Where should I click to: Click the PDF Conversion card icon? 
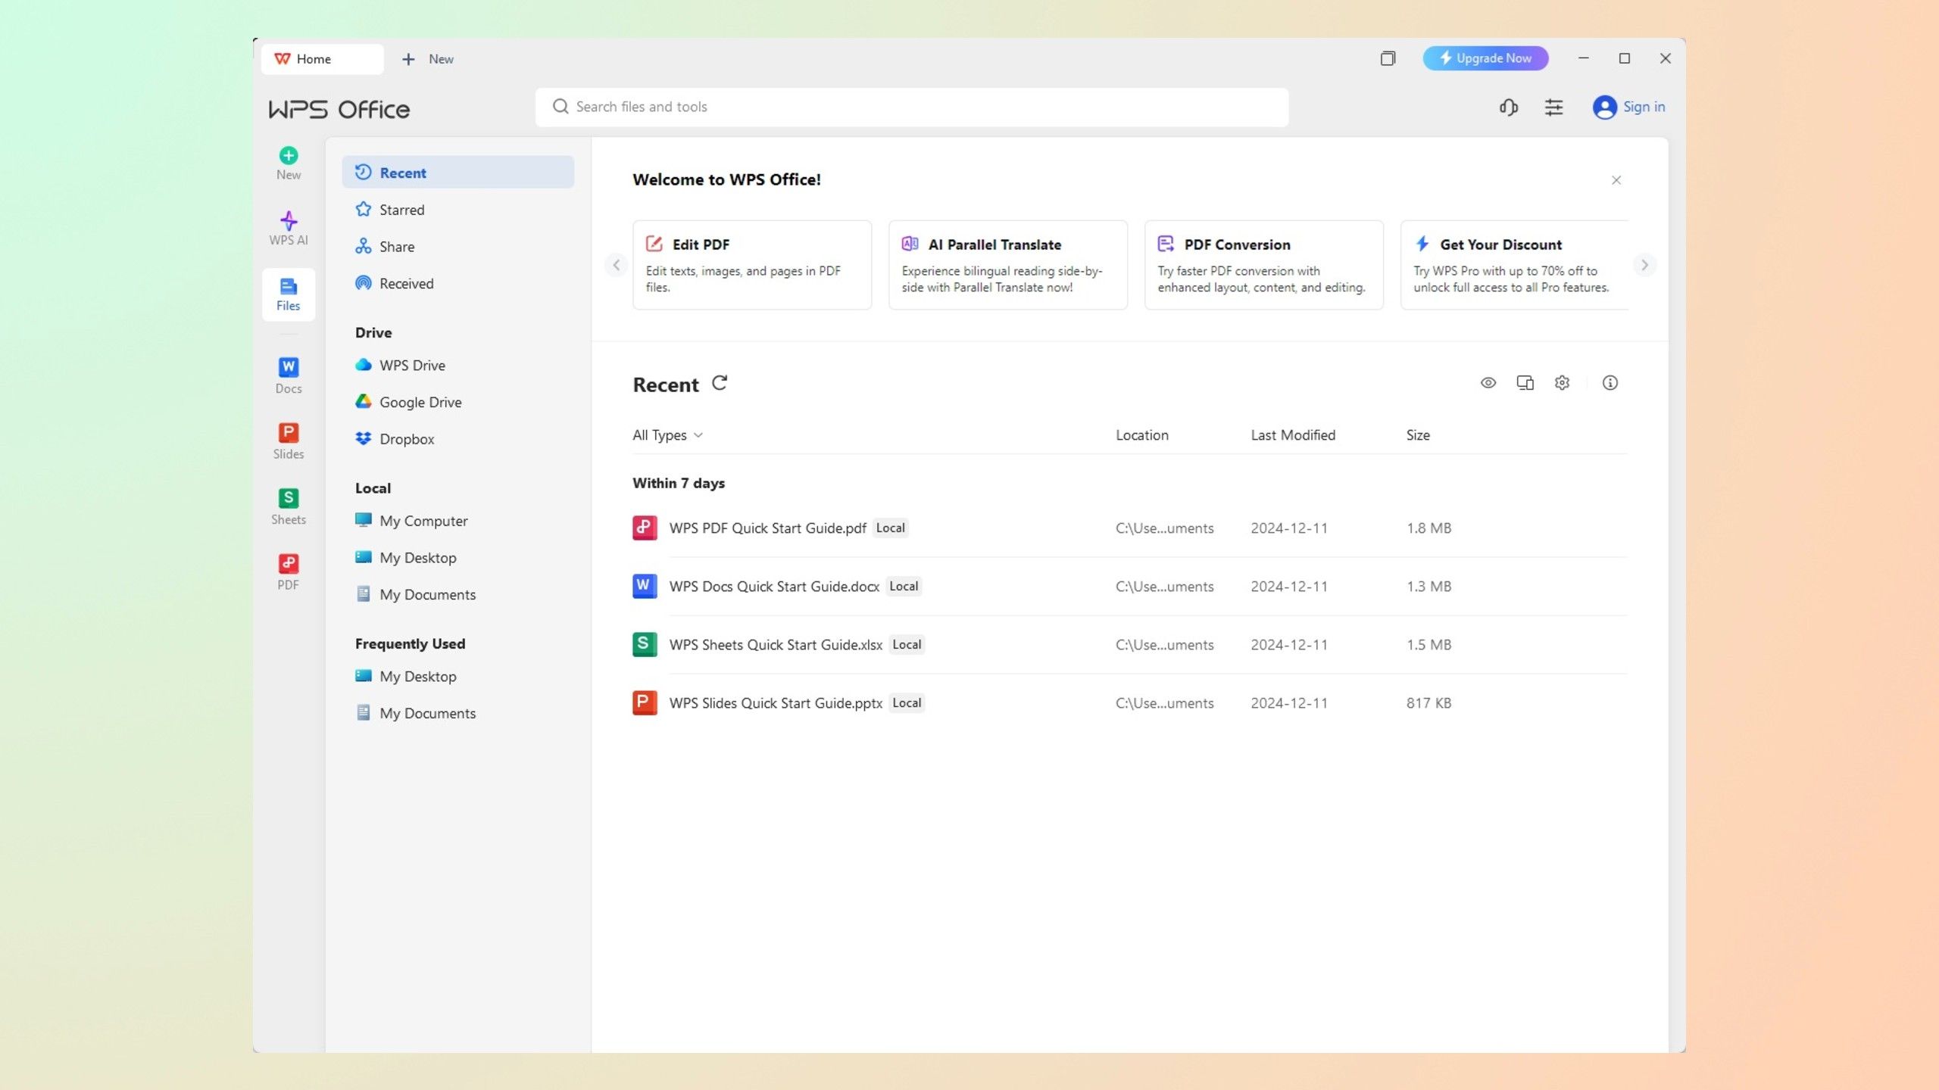click(x=1166, y=244)
